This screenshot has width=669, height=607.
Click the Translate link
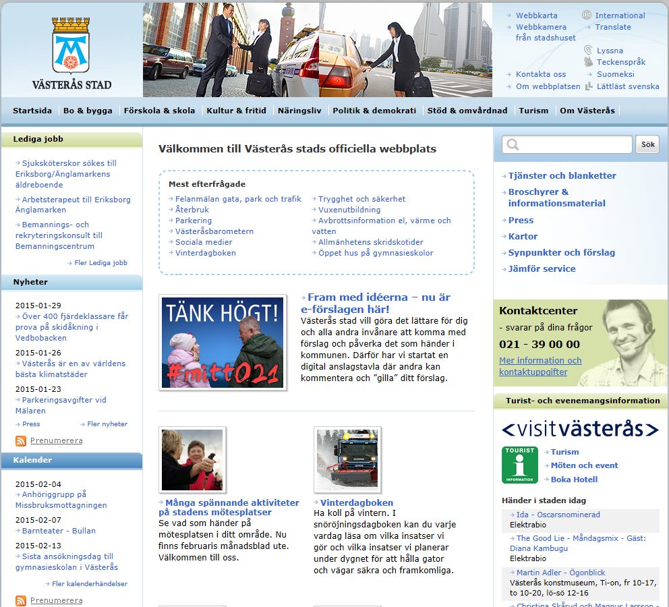pos(613,27)
